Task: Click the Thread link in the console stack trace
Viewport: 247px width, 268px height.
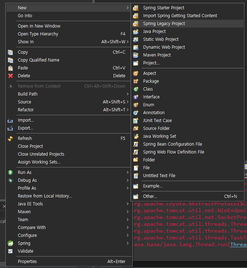Action: (239, 245)
